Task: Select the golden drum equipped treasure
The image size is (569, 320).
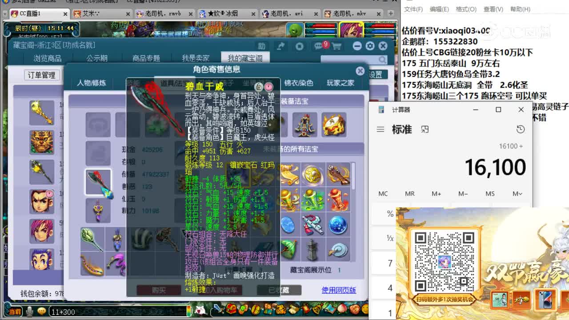Action: [334, 125]
